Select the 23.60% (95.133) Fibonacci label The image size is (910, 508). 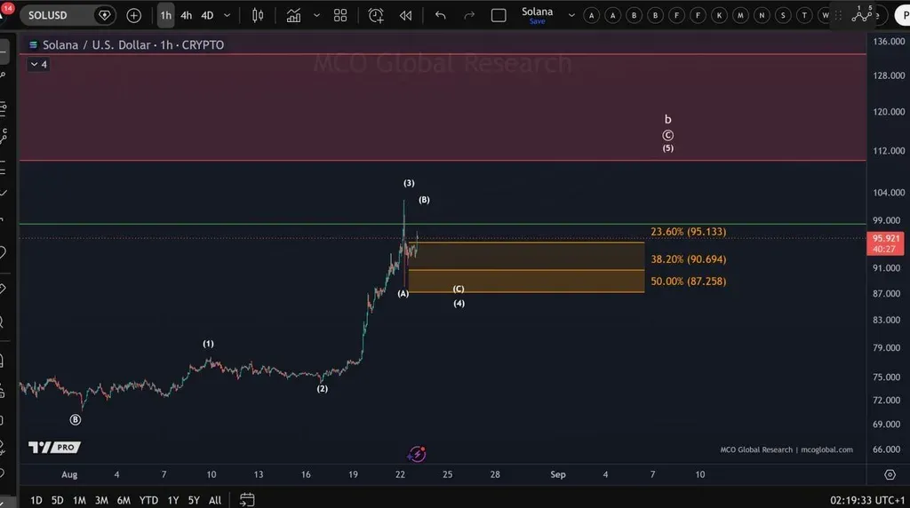pos(689,232)
